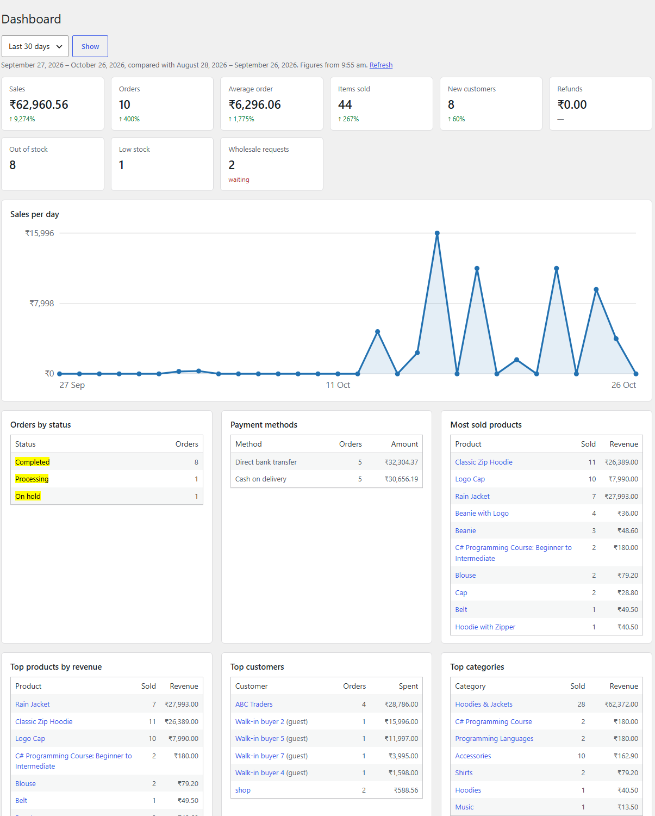Open the Low stock card
655x816 pixels.
coord(162,164)
